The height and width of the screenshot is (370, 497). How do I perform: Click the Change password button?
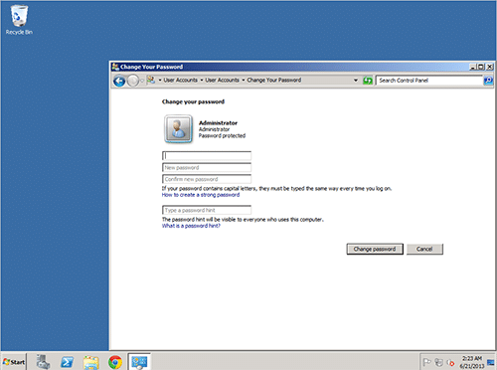[375, 249]
